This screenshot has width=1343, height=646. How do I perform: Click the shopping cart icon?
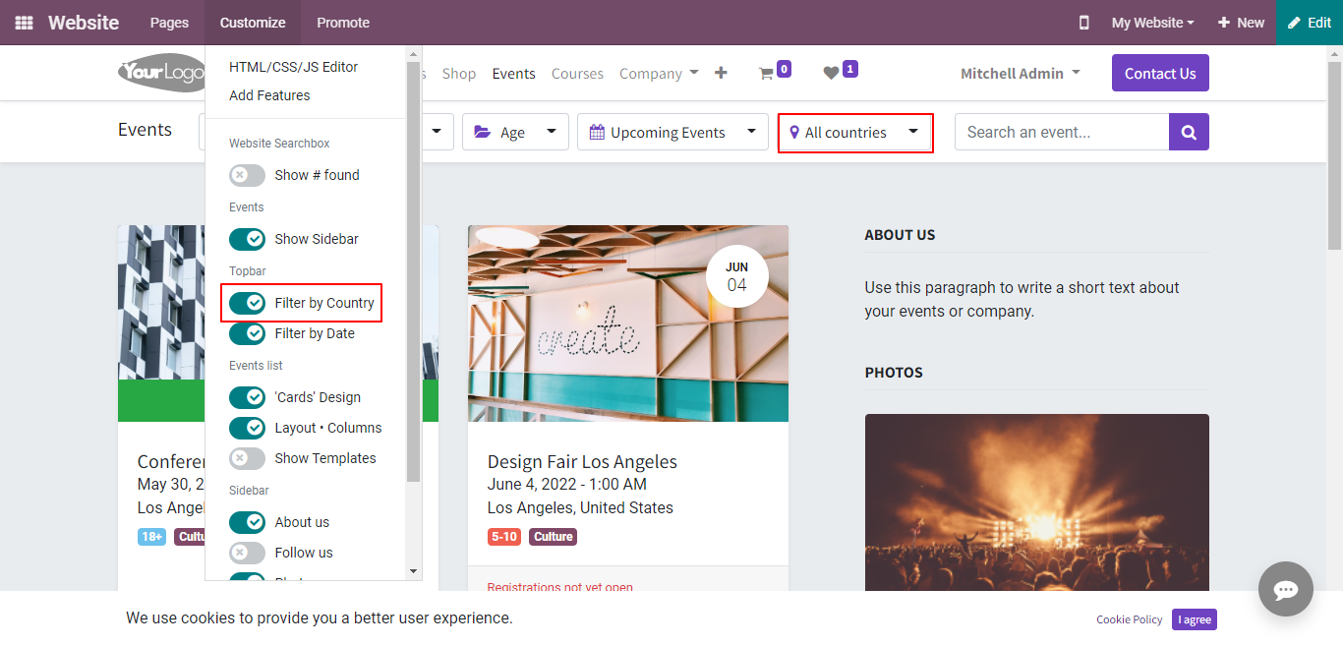(766, 74)
